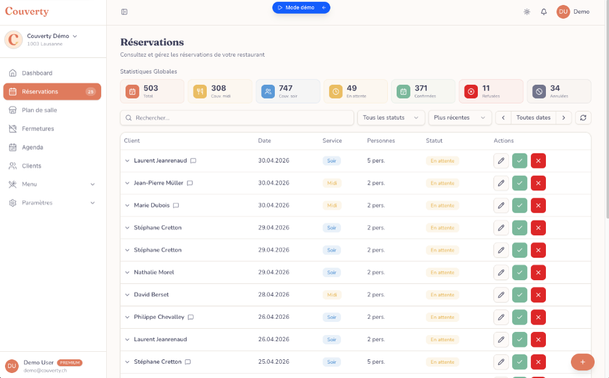Open the Tous les statuts dropdown
609x378 pixels.
coord(391,118)
